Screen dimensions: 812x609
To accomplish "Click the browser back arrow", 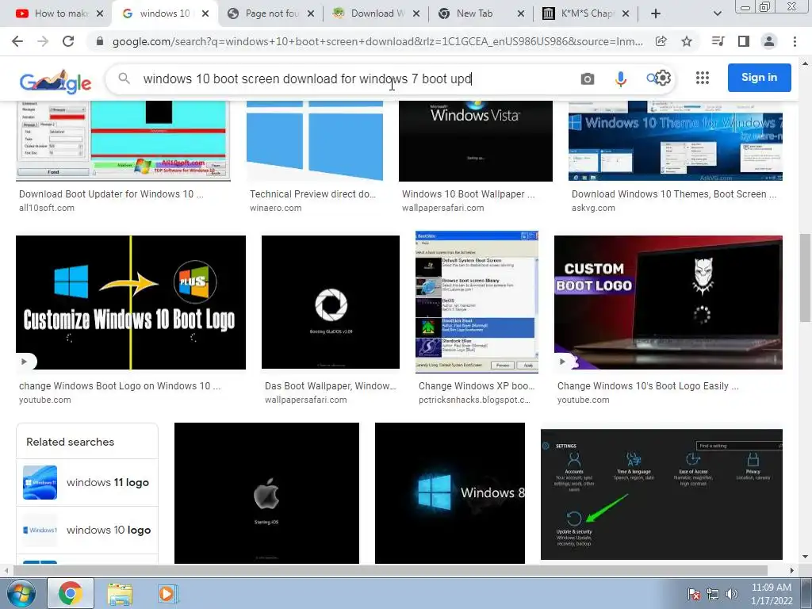I will pyautogui.click(x=17, y=41).
